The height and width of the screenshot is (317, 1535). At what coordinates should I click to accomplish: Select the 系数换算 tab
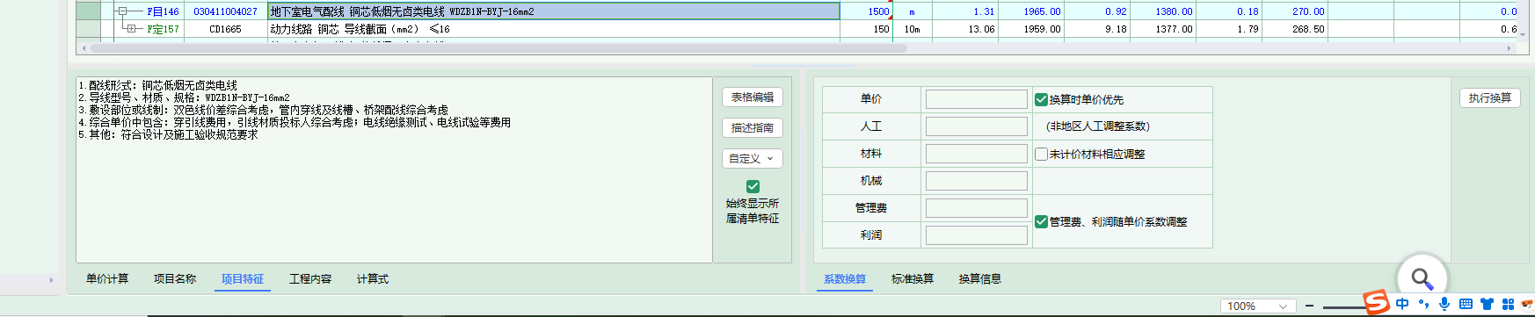coord(845,278)
